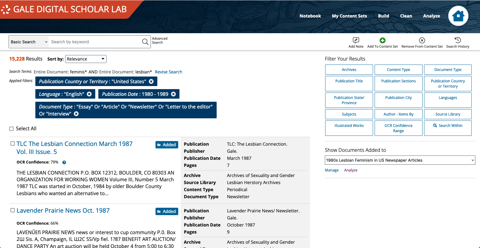This screenshot has height=248, width=480.
Task: Click the 'Lesbian Herstory Archives' source library text
Action: point(254,183)
